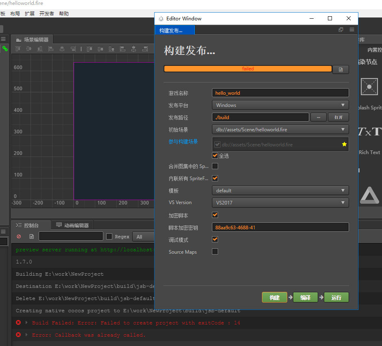Open the VS Version VS2017 dropdown
Viewport: 382px width, 346px height.
[280, 202]
